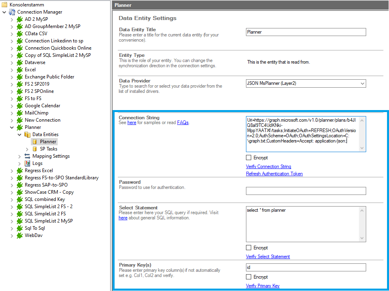Expand the Dataverse connection node
Viewport: 389px width, 291px height.
(12, 62)
